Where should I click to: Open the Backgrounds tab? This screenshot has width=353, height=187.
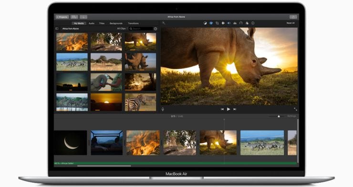116,23
